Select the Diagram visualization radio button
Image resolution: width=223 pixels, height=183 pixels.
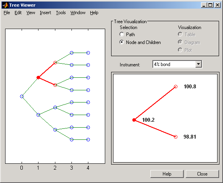(180, 42)
